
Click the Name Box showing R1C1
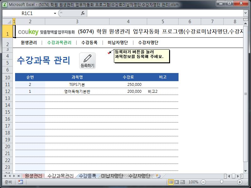tap(28, 13)
